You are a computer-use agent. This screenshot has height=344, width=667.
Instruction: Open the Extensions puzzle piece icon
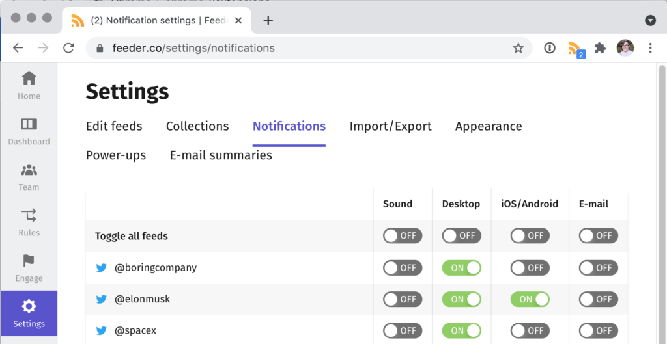pyautogui.click(x=600, y=48)
